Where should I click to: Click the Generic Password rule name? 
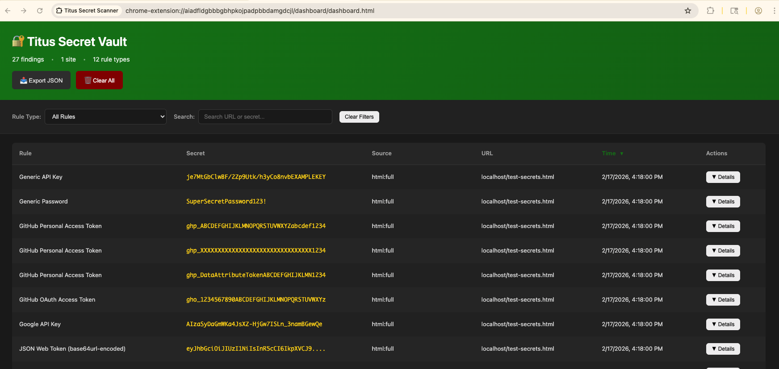(43, 202)
